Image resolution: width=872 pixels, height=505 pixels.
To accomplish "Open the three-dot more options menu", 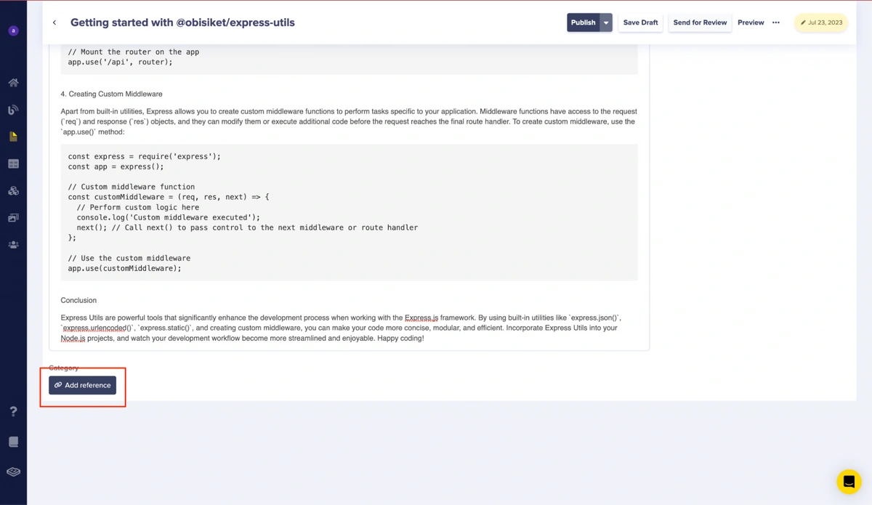I will tap(776, 23).
